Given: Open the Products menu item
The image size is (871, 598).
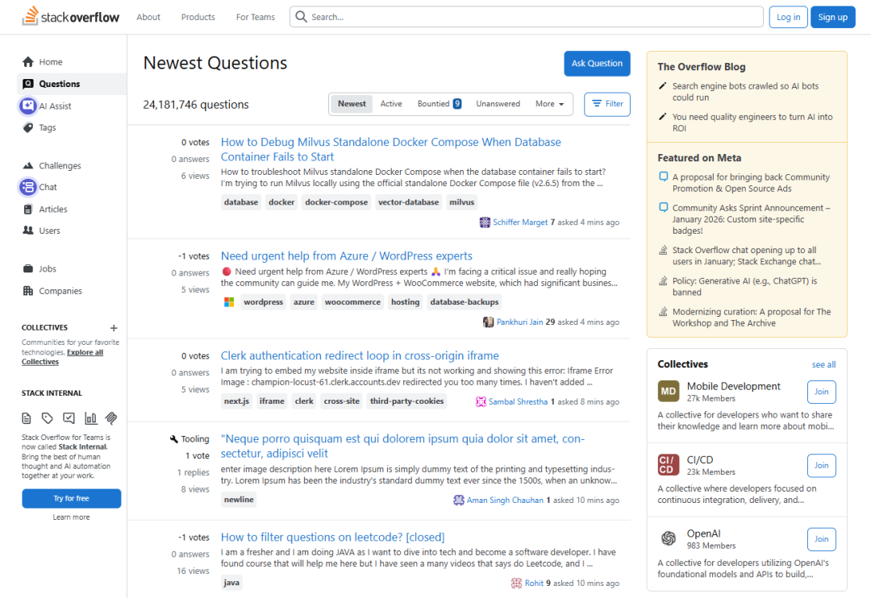Looking at the screenshot, I should (198, 17).
